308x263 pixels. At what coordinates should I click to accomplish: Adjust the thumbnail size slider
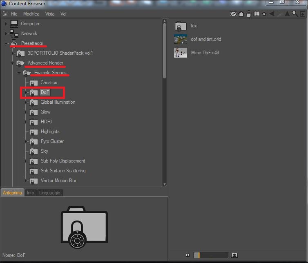coord(210,255)
